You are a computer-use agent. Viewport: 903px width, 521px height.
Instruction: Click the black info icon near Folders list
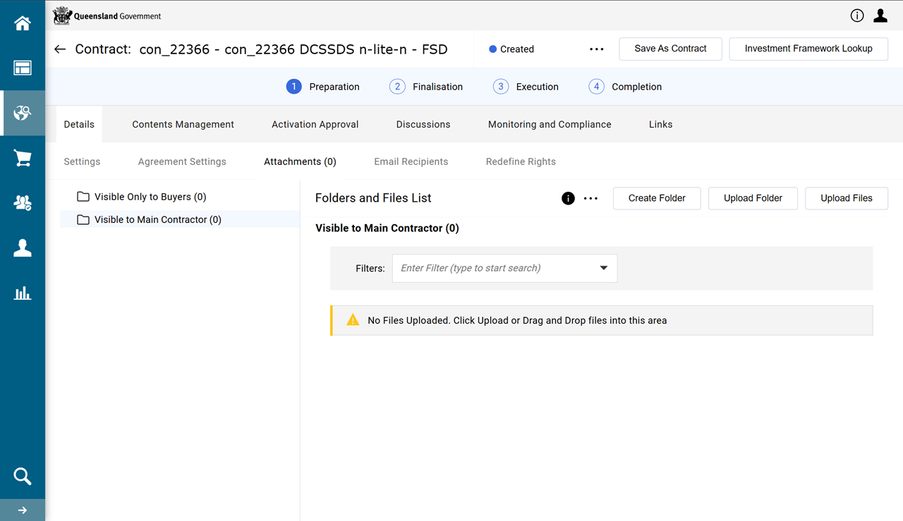[x=568, y=198]
